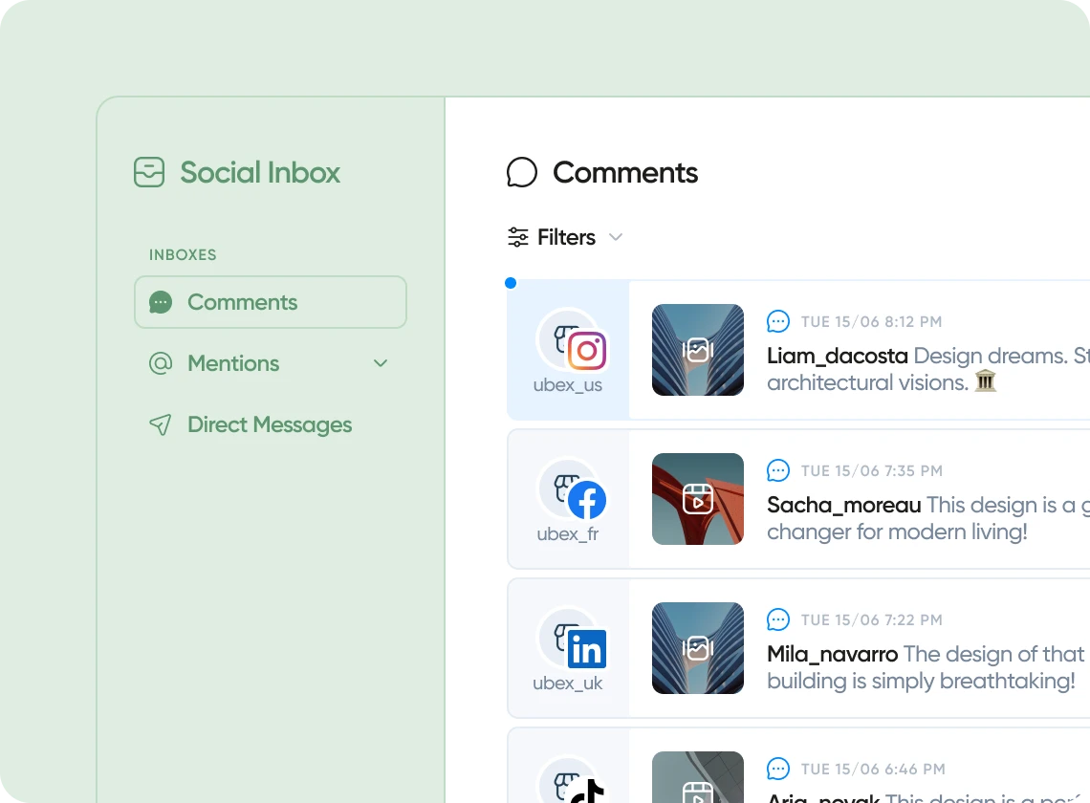Open Sacha_moreau's username
The width and height of the screenshot is (1090, 803).
pyautogui.click(x=844, y=505)
